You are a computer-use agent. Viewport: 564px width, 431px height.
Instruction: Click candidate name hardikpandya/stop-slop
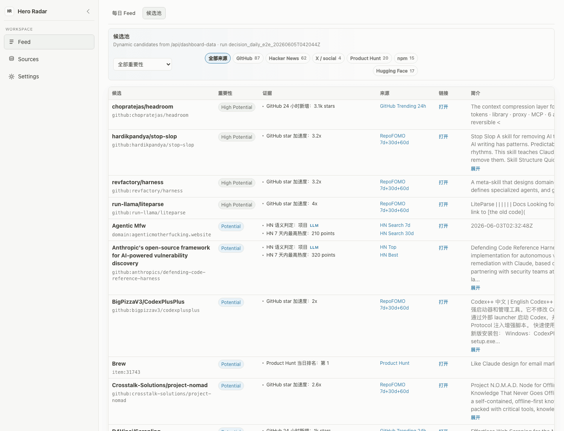pos(145,136)
